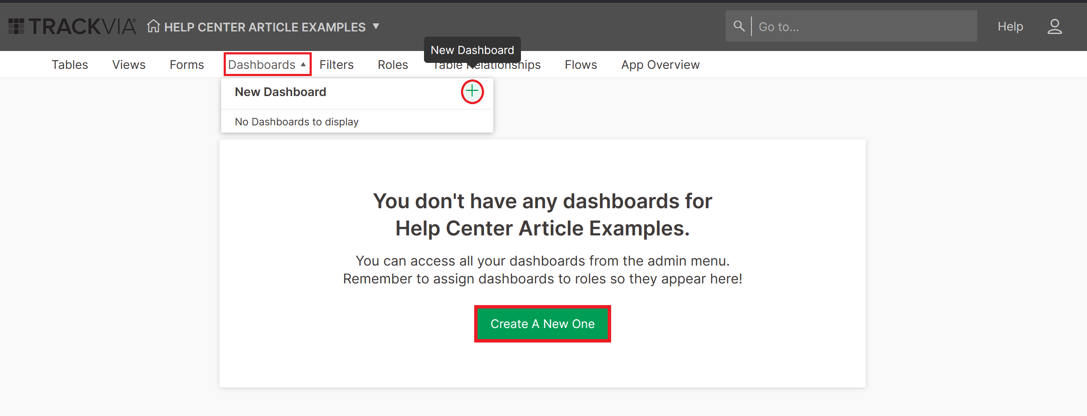Image resolution: width=1087 pixels, height=416 pixels.
Task: Open the Roles section
Action: tap(393, 64)
